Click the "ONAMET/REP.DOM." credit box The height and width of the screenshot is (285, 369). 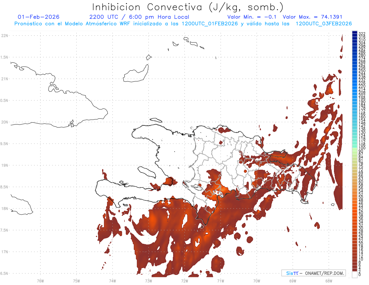313,273
